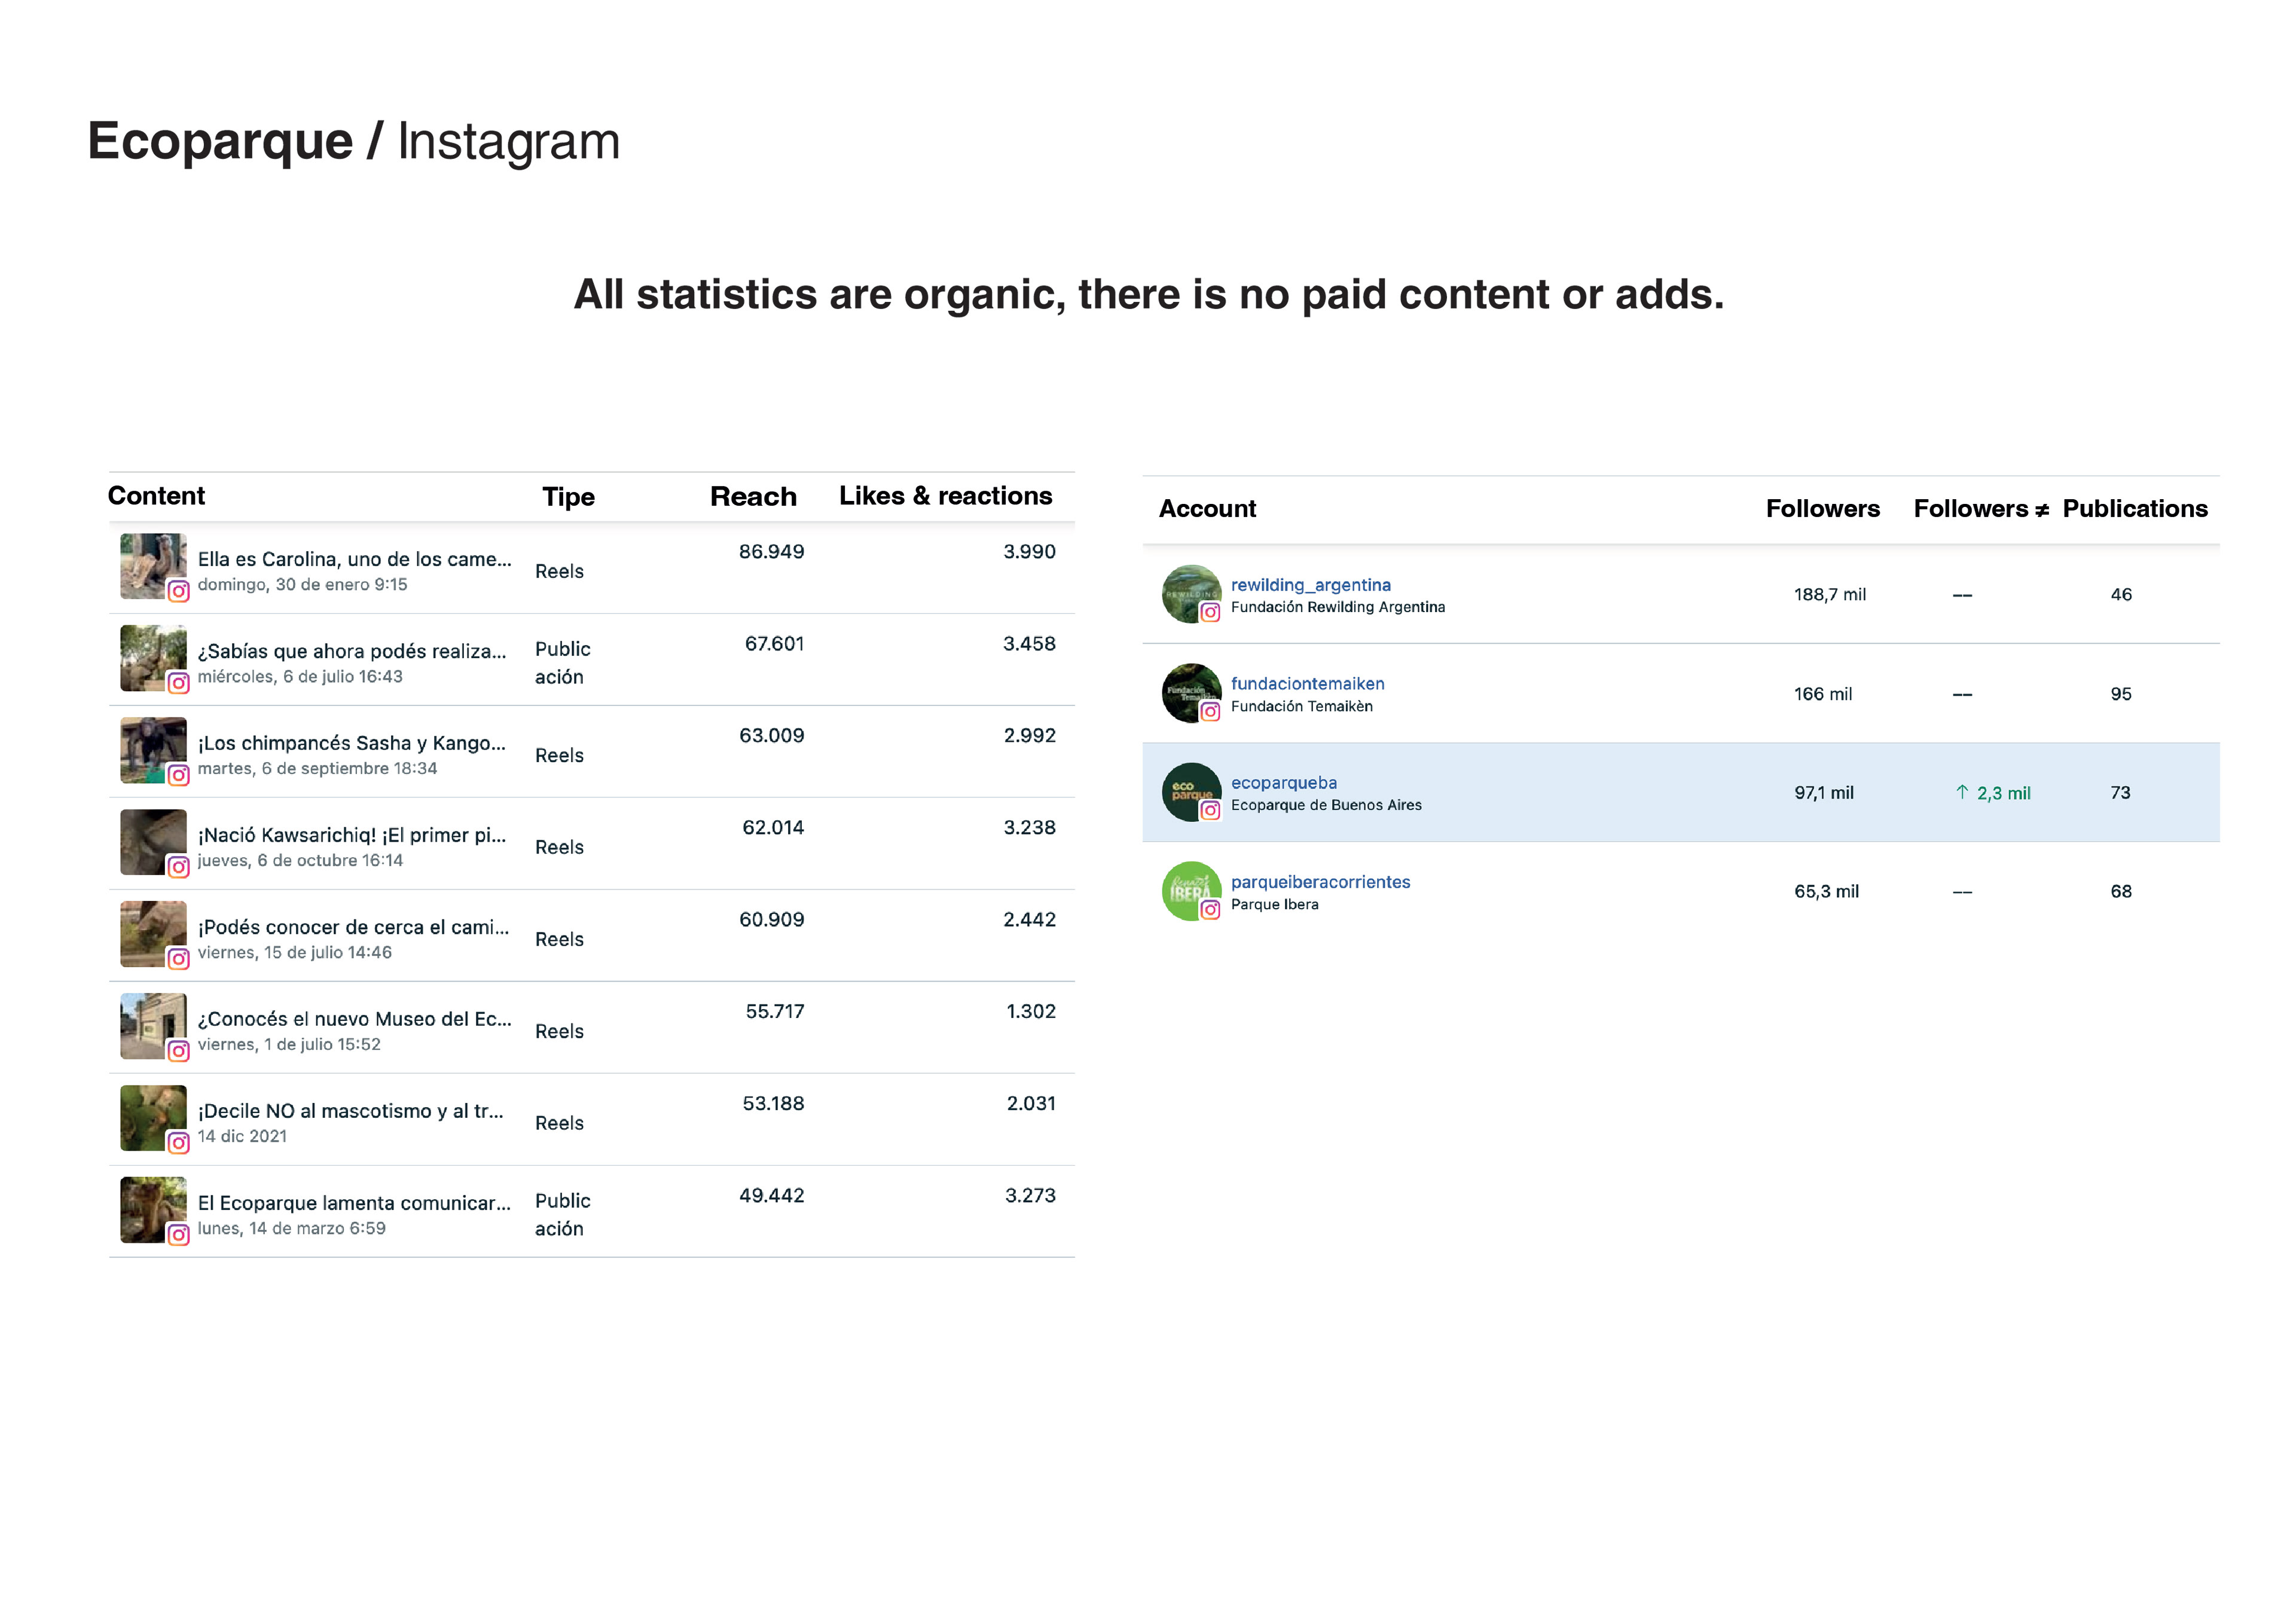Open the fundaciontemaiken account link
The image size is (2296, 1617).
[x=1307, y=684]
